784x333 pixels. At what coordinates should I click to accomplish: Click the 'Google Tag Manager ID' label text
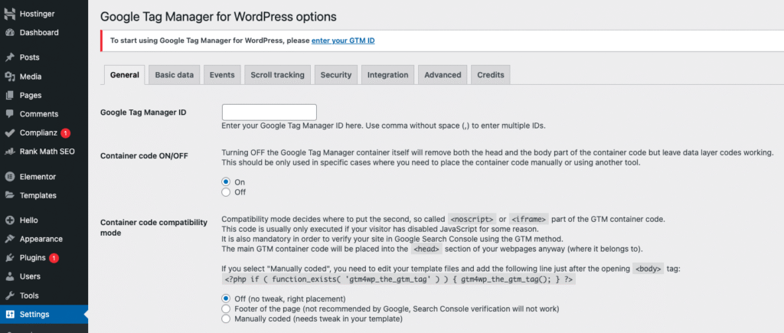(143, 113)
